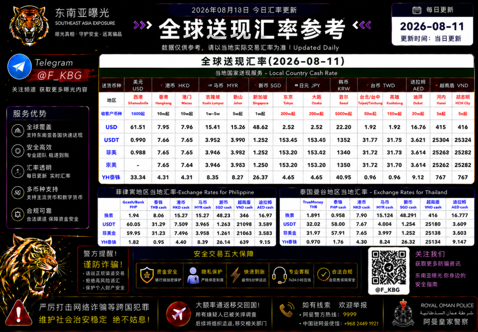This screenshot has height=332, width=478.
Task: Click the 菲美 row label
Action: tap(111, 152)
